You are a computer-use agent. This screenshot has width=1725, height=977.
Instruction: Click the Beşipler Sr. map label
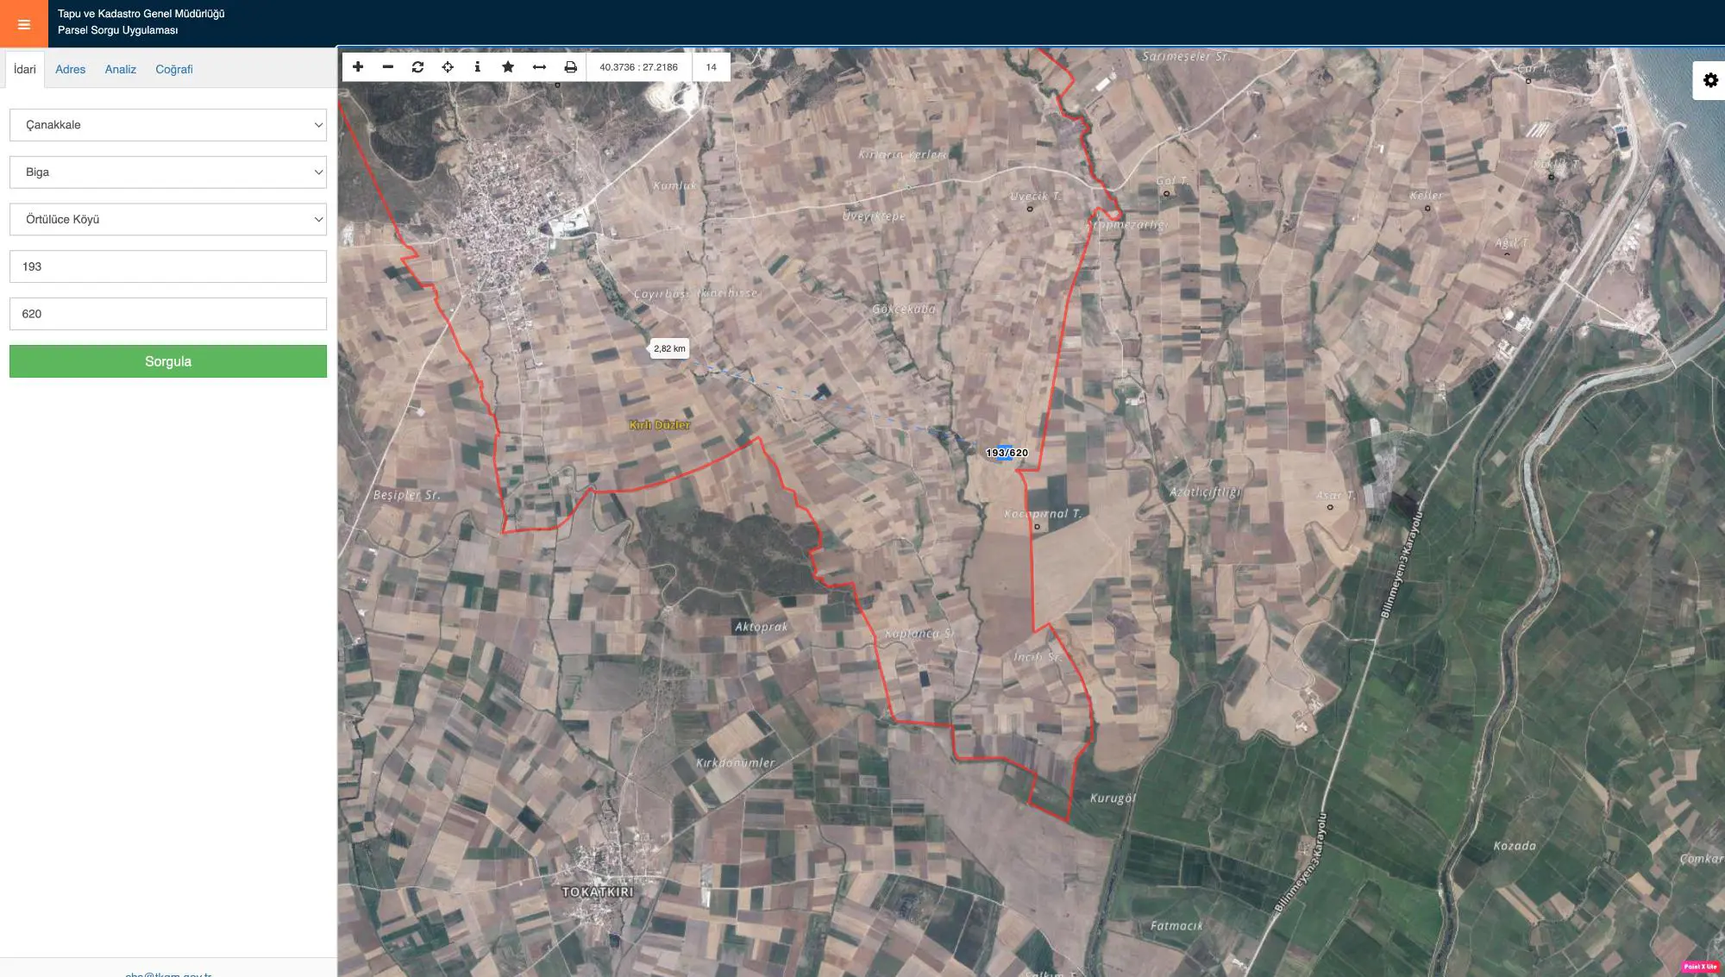(407, 495)
